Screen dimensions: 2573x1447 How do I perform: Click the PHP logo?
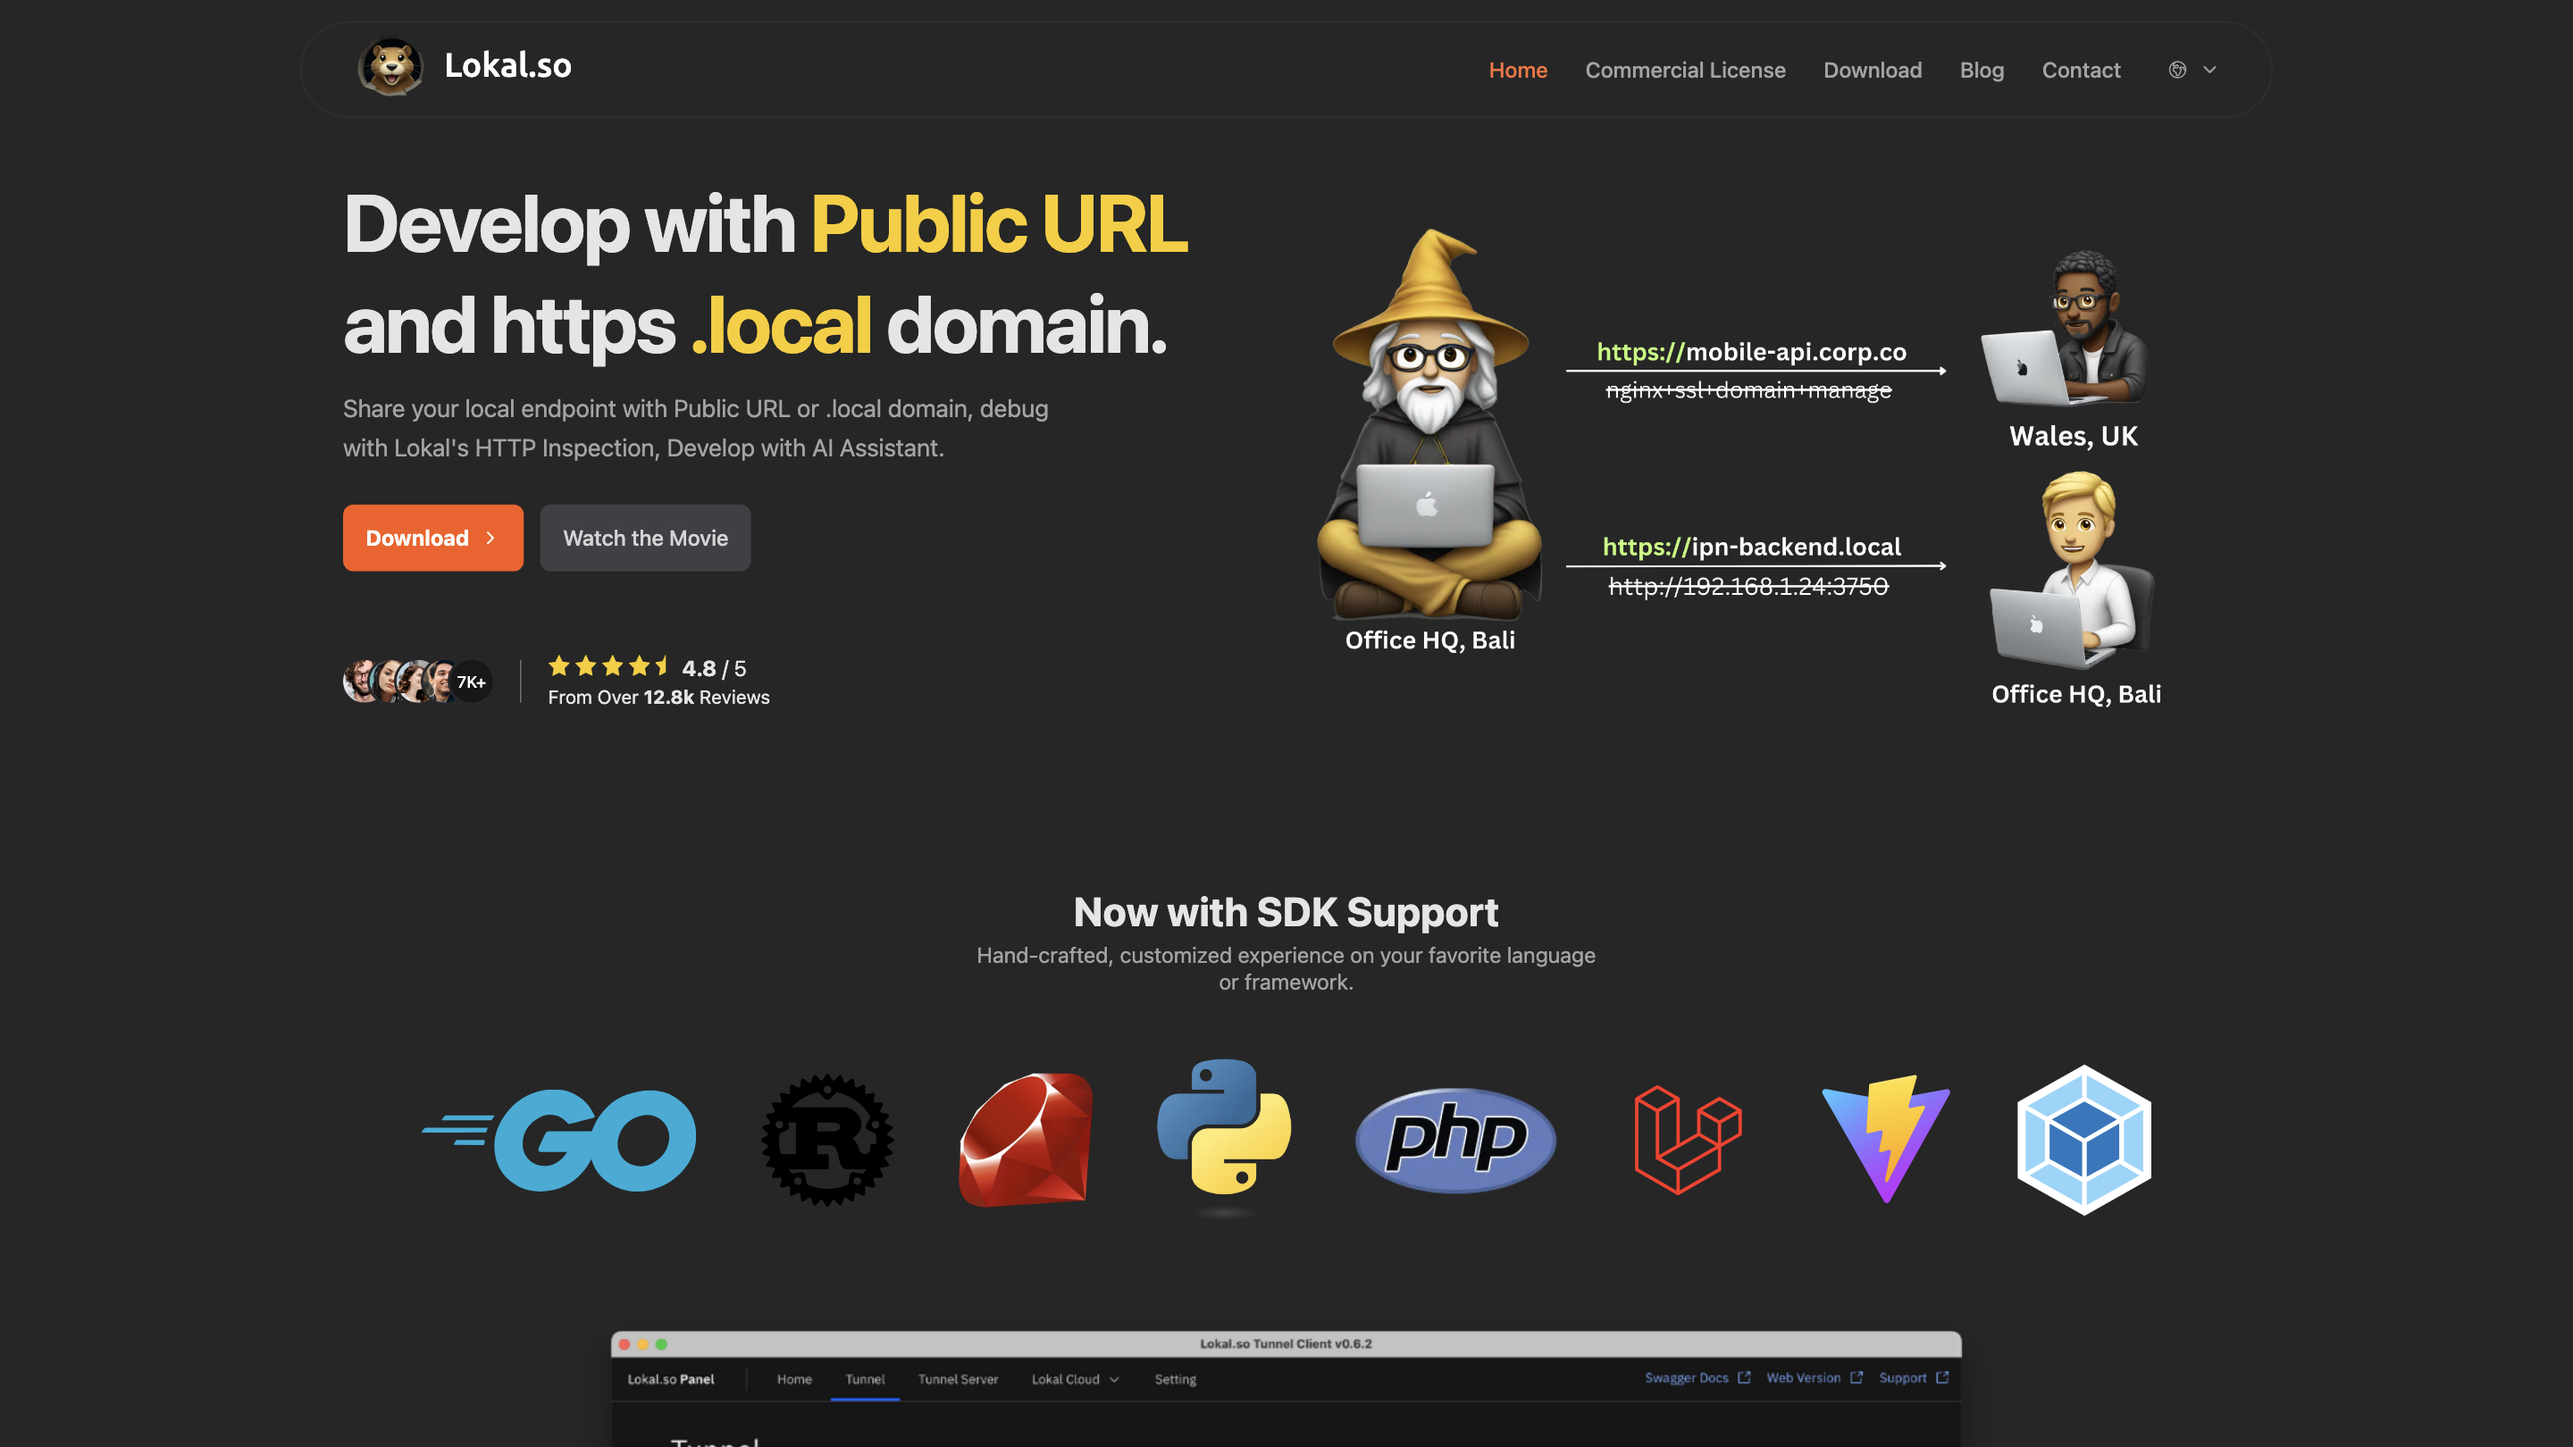click(x=1455, y=1140)
